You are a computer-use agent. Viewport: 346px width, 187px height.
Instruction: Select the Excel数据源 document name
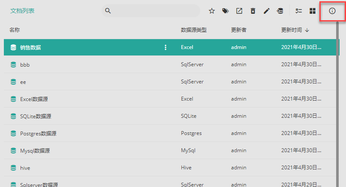coord(34,99)
